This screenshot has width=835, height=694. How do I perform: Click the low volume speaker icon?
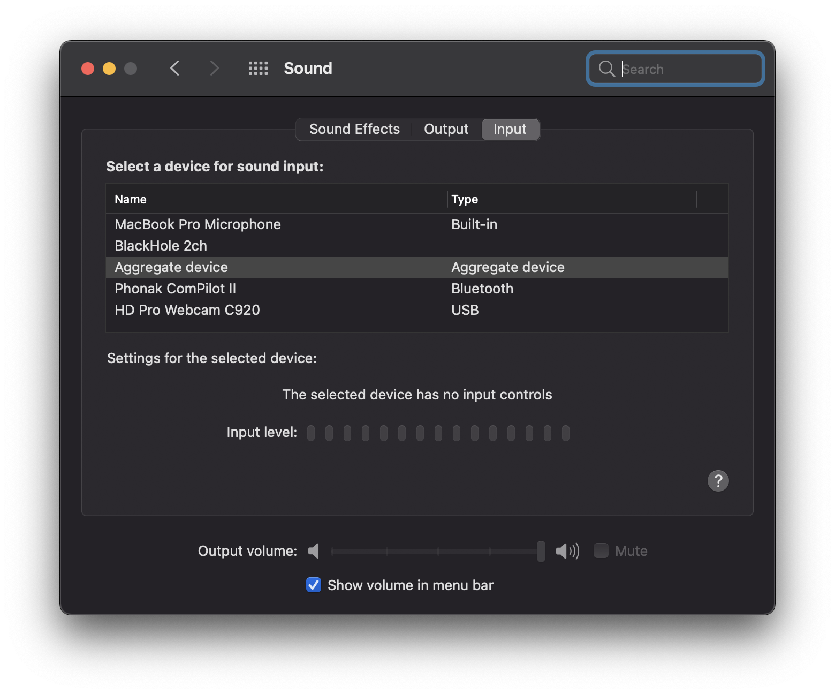(314, 550)
